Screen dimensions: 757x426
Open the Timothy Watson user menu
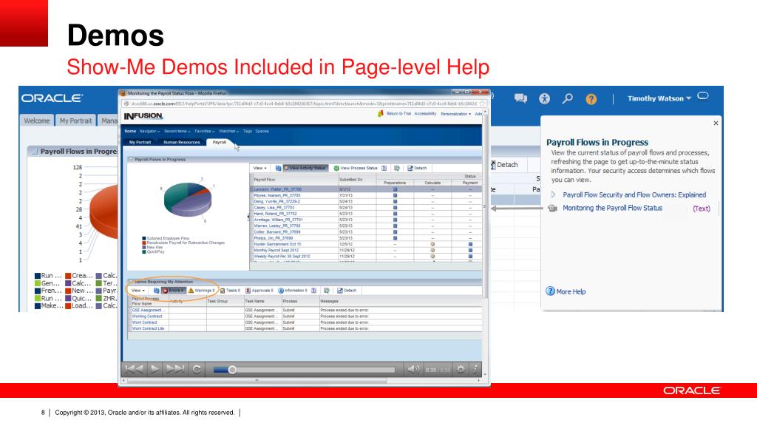659,98
